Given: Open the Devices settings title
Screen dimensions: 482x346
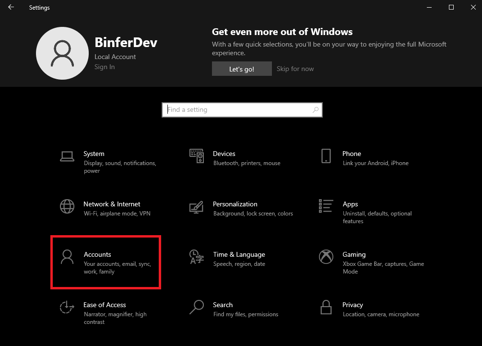Looking at the screenshot, I should click(x=224, y=154).
